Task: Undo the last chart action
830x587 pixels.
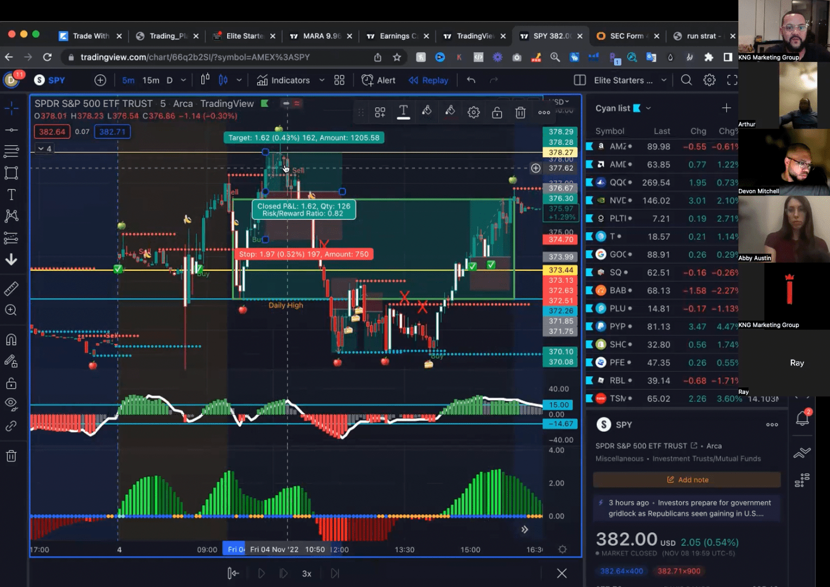Action: pyautogui.click(x=471, y=80)
